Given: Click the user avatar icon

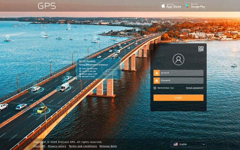Looking at the screenshot, I should point(178,60).
